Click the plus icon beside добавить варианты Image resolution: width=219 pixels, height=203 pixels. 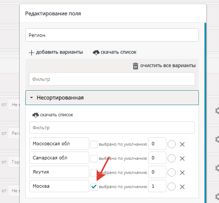tap(31, 53)
